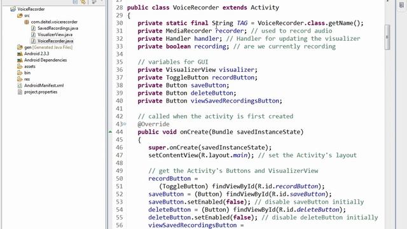This screenshot has height=229, width=407.
Task: Click findViewById on line 51
Action: (233, 186)
